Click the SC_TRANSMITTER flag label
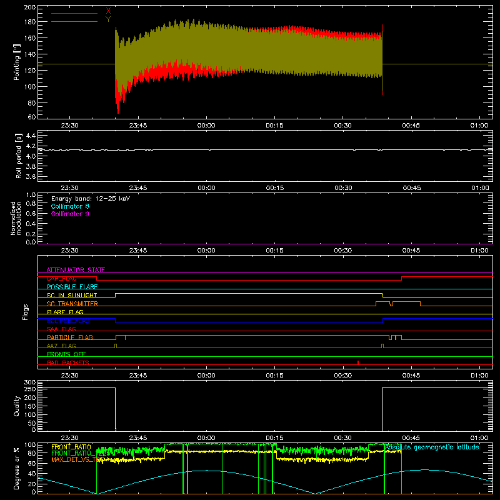Screen dimensions: 500x500 tap(72, 304)
